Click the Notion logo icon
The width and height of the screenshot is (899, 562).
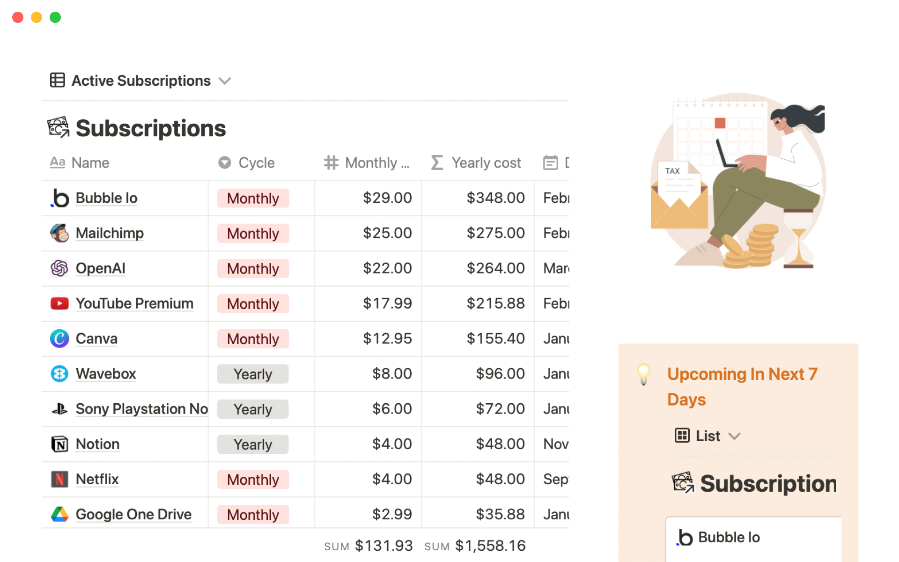pyautogui.click(x=59, y=444)
